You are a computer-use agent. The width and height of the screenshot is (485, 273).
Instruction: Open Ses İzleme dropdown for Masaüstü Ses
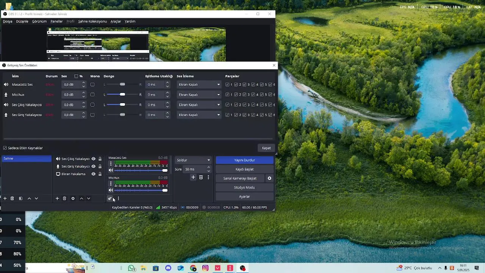point(199,85)
